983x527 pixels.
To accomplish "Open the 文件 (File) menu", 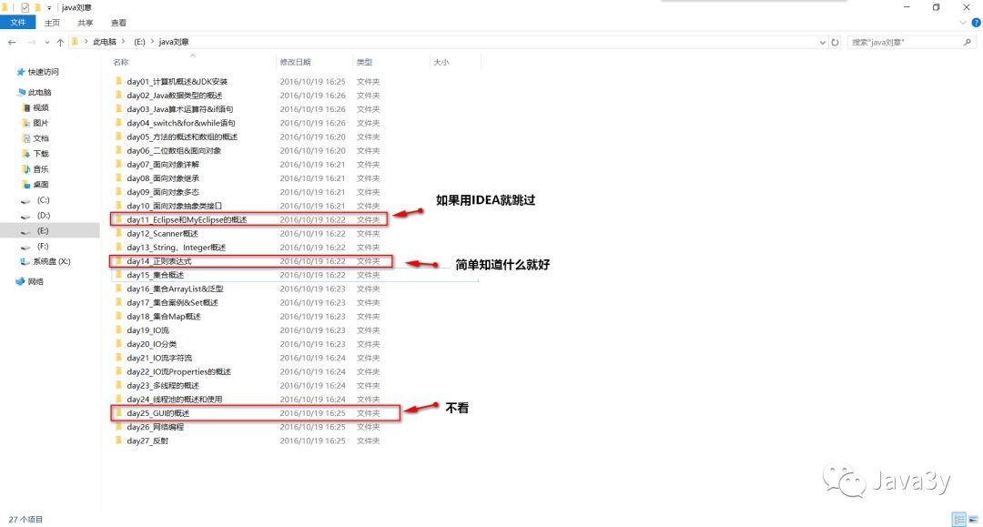I will [x=18, y=23].
